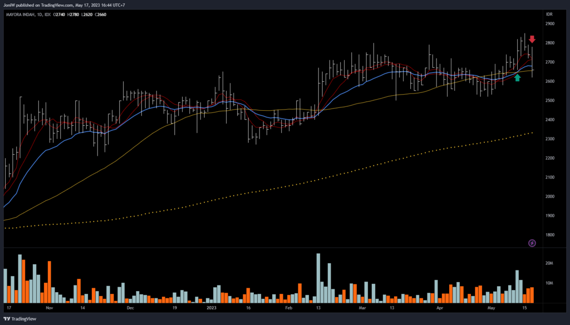Click the May label on time axis

tap(492, 307)
